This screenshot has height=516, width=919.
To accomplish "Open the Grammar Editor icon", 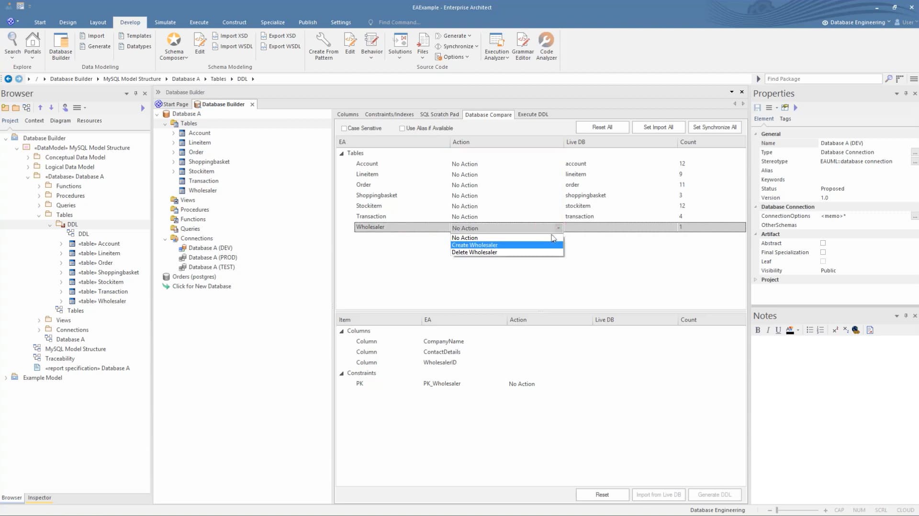I will 523,46.
